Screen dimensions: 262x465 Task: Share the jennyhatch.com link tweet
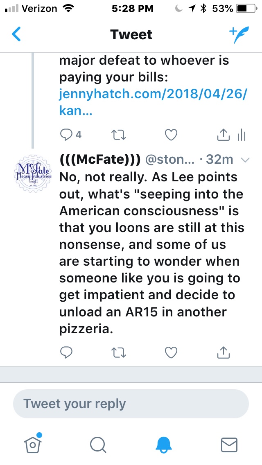223,135
